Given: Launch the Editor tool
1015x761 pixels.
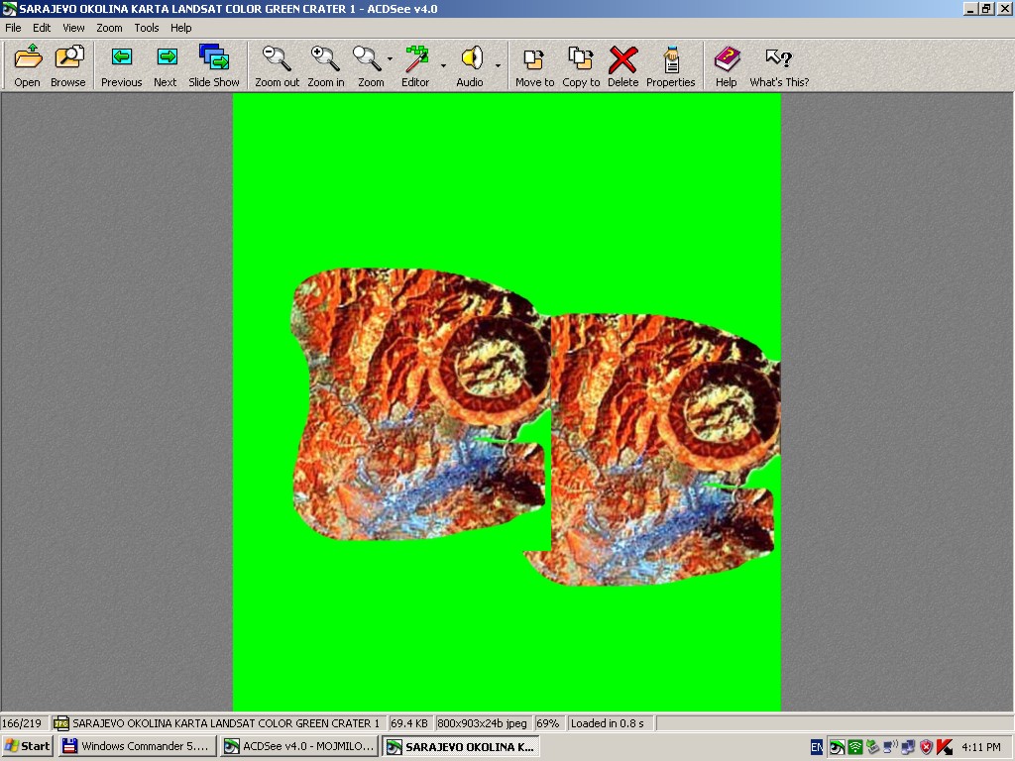Looking at the screenshot, I should (415, 66).
